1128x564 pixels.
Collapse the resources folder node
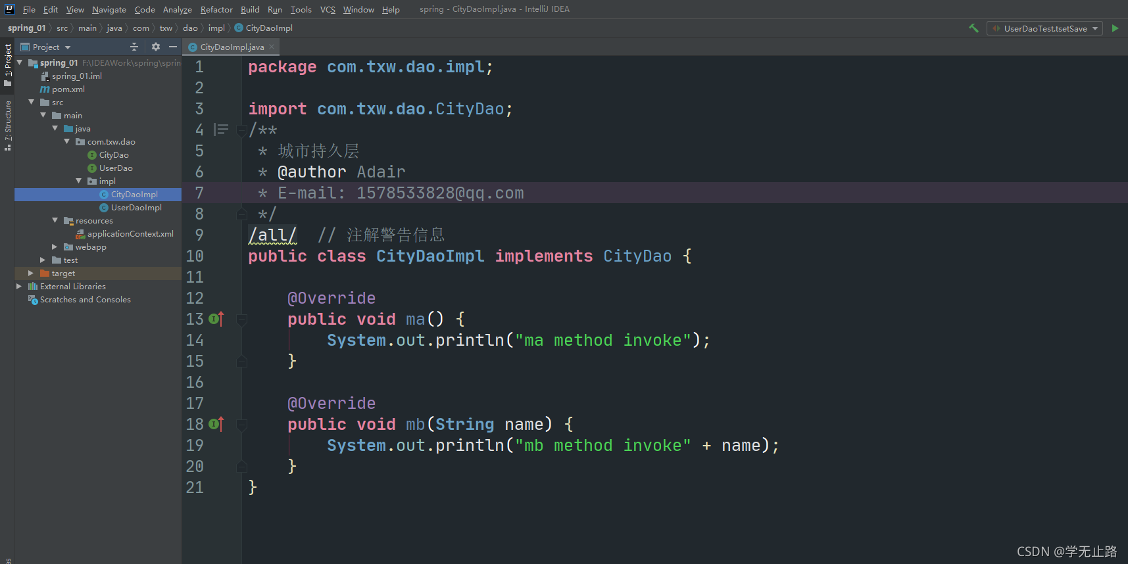click(x=55, y=220)
